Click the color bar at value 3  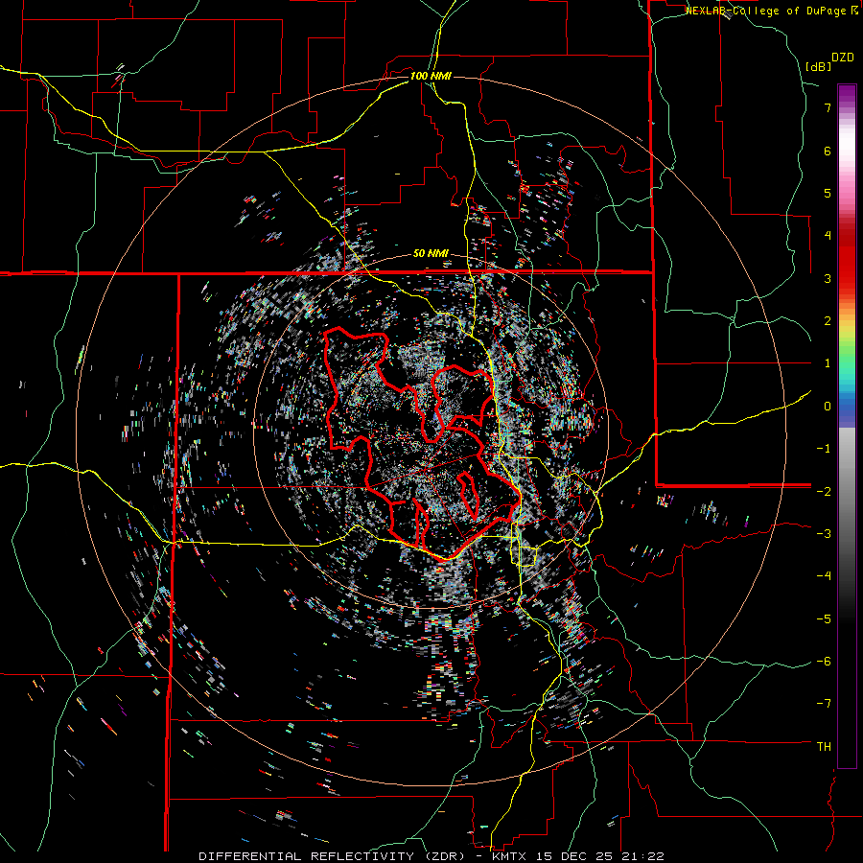(847, 278)
